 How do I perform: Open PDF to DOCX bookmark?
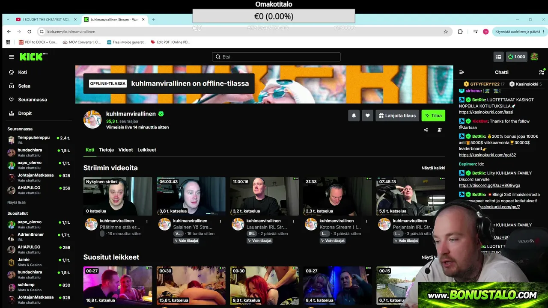[38, 42]
